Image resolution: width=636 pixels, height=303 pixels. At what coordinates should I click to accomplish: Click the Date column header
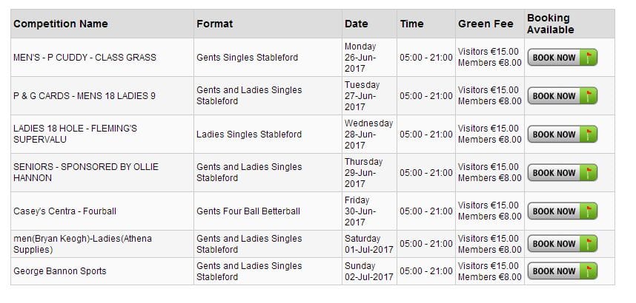coord(356,24)
